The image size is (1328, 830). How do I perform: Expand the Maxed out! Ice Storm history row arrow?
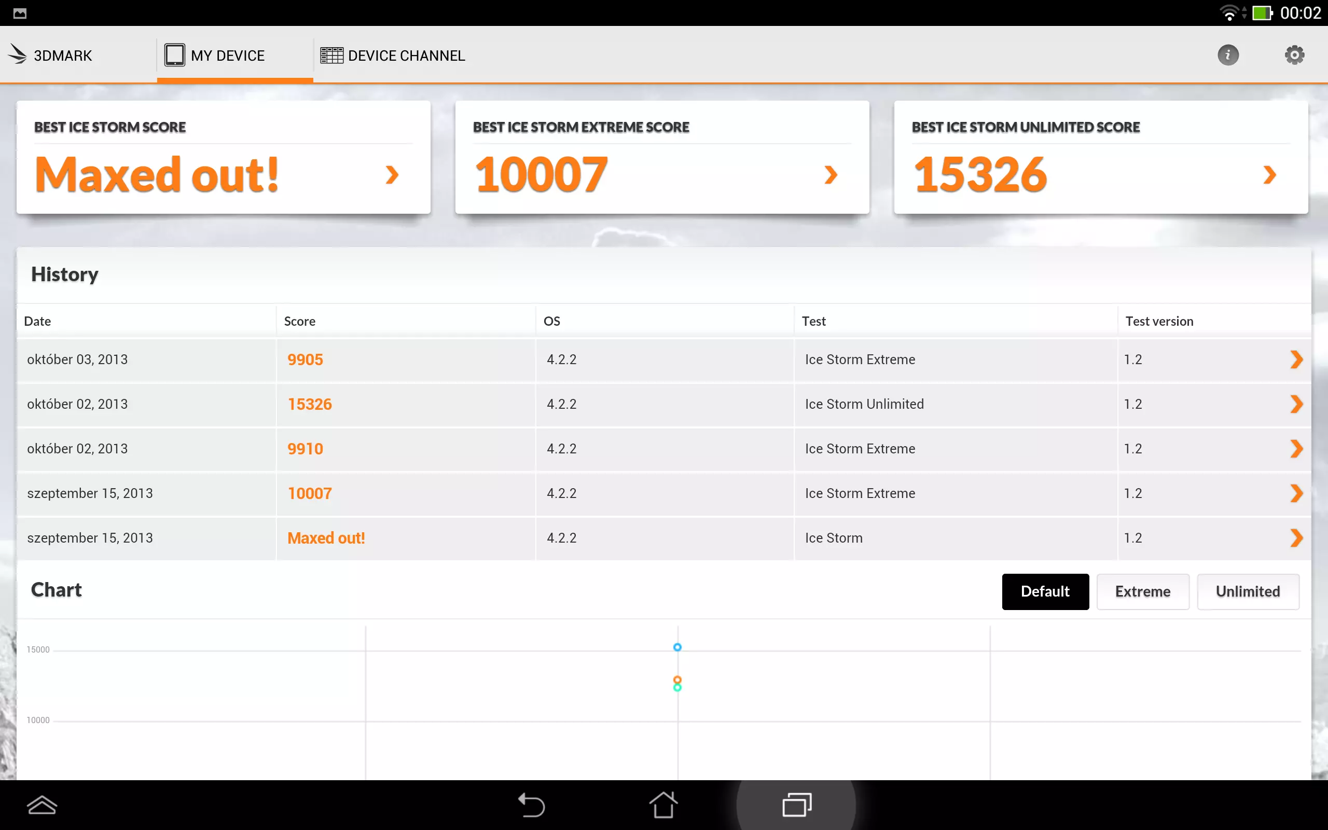(1296, 538)
